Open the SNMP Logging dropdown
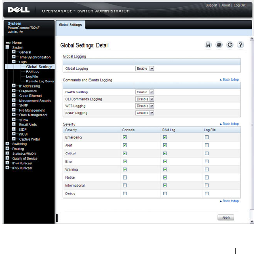Image resolution: width=259 pixels, height=254 pixels. coord(145,113)
